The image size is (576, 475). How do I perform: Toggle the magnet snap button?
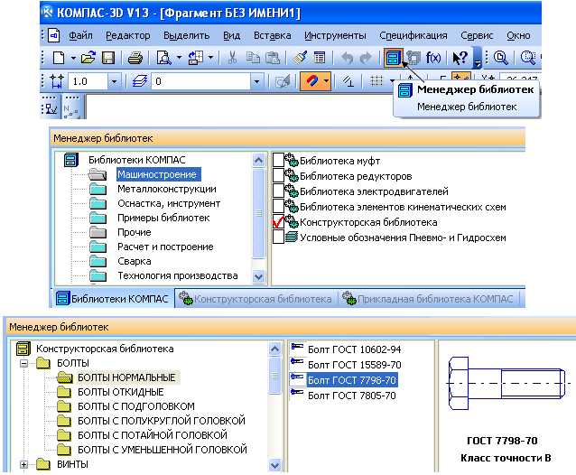311,81
